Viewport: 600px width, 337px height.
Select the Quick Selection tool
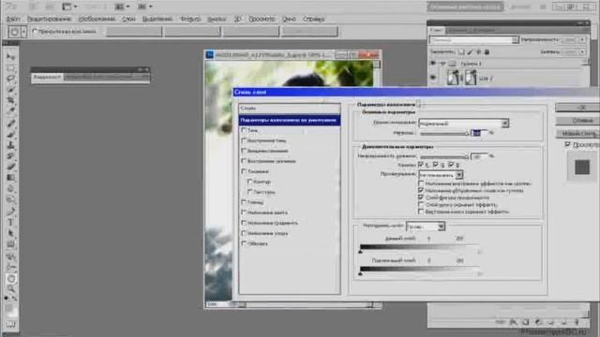pyautogui.click(x=10, y=90)
